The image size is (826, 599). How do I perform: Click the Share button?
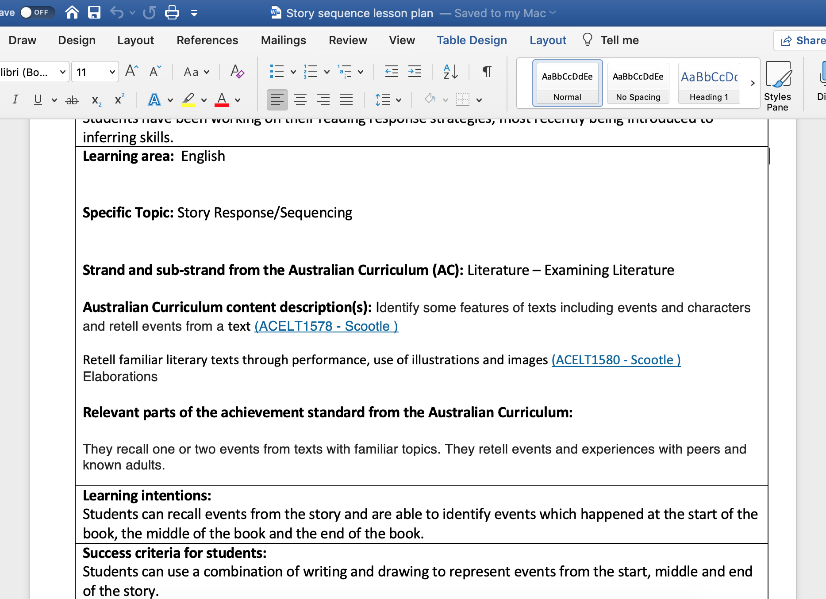(802, 41)
